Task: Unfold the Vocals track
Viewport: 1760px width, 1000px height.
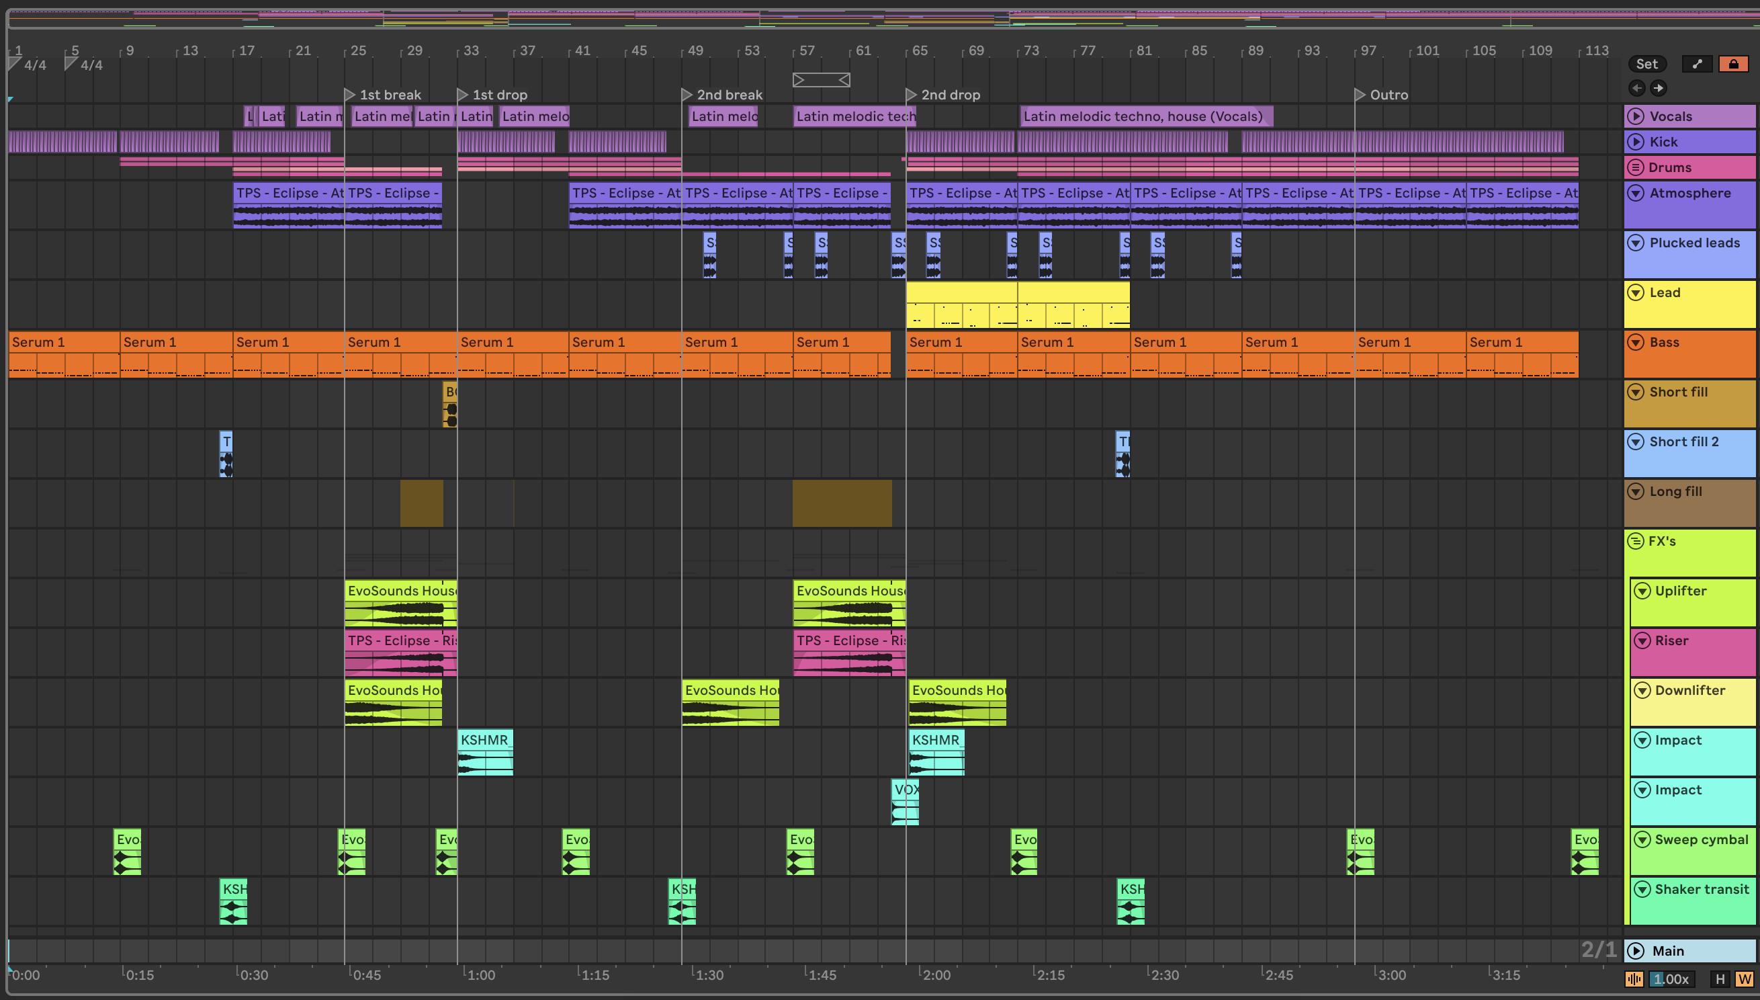Action: [1636, 116]
